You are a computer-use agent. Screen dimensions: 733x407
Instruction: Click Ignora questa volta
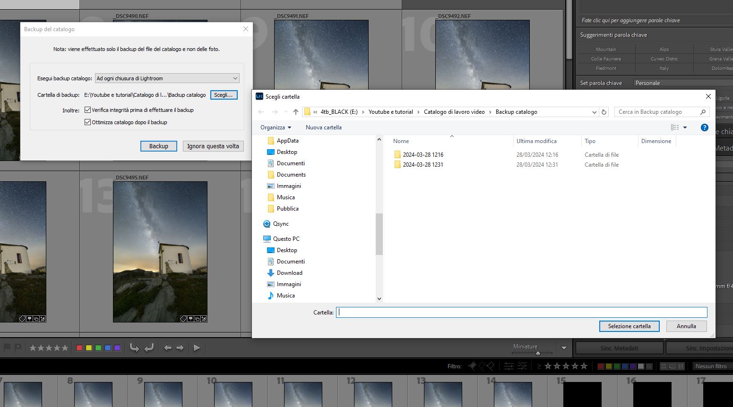pyautogui.click(x=213, y=146)
